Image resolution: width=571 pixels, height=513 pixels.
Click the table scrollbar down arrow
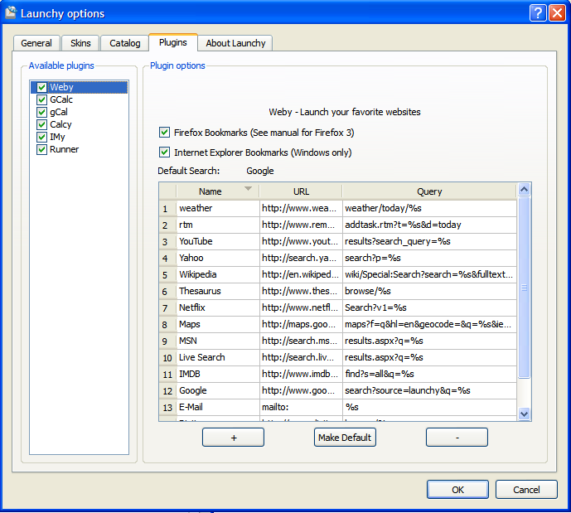point(524,414)
